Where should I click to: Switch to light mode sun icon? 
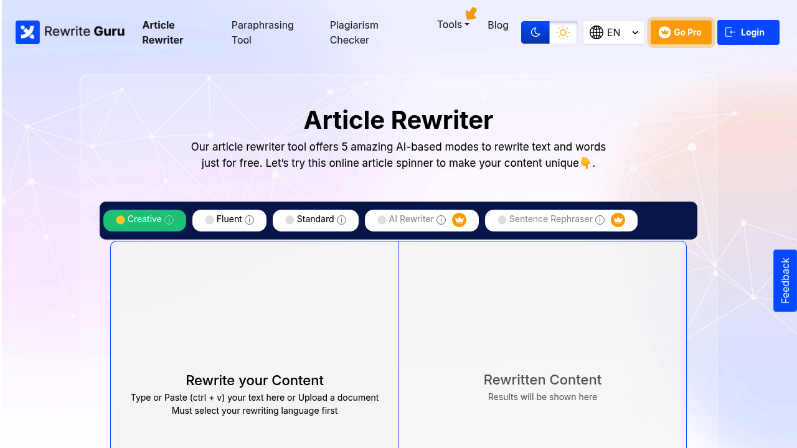[x=564, y=32]
